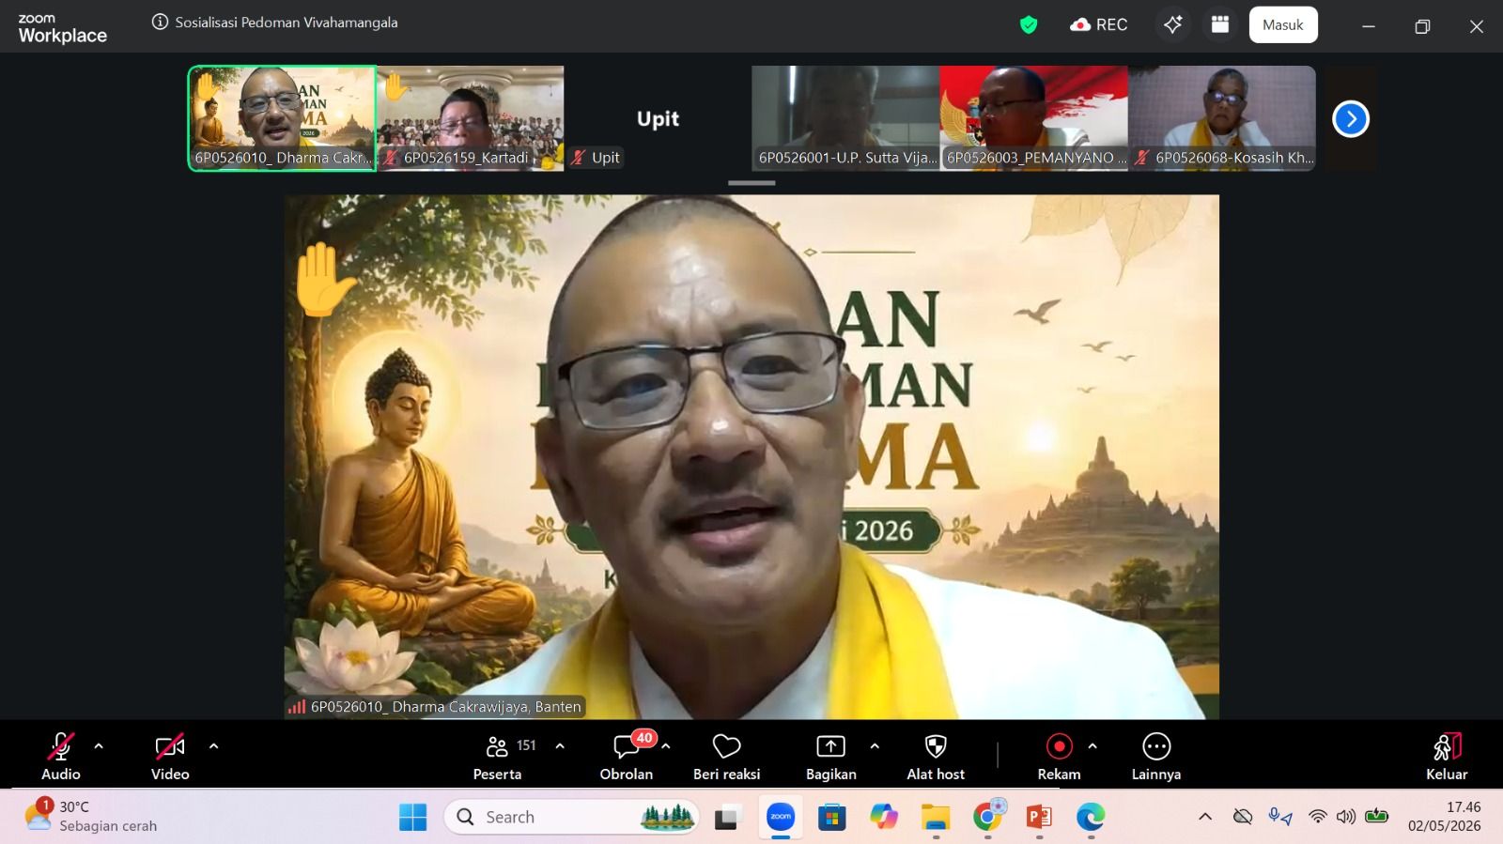The height and width of the screenshot is (844, 1503).
Task: Click the speaker name label Dharma Cakrawijaya, Banten
Action: [x=435, y=707]
